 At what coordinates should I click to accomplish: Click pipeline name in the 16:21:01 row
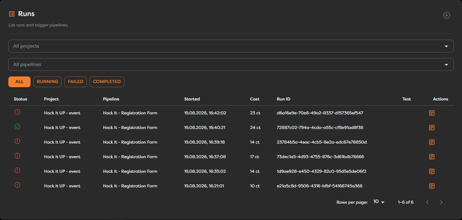tap(130, 186)
